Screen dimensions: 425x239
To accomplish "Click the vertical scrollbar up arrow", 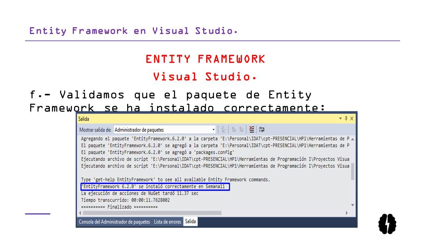I will (x=353, y=139).
